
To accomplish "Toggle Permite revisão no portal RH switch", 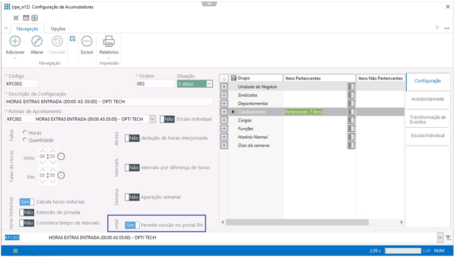I will 132,225.
